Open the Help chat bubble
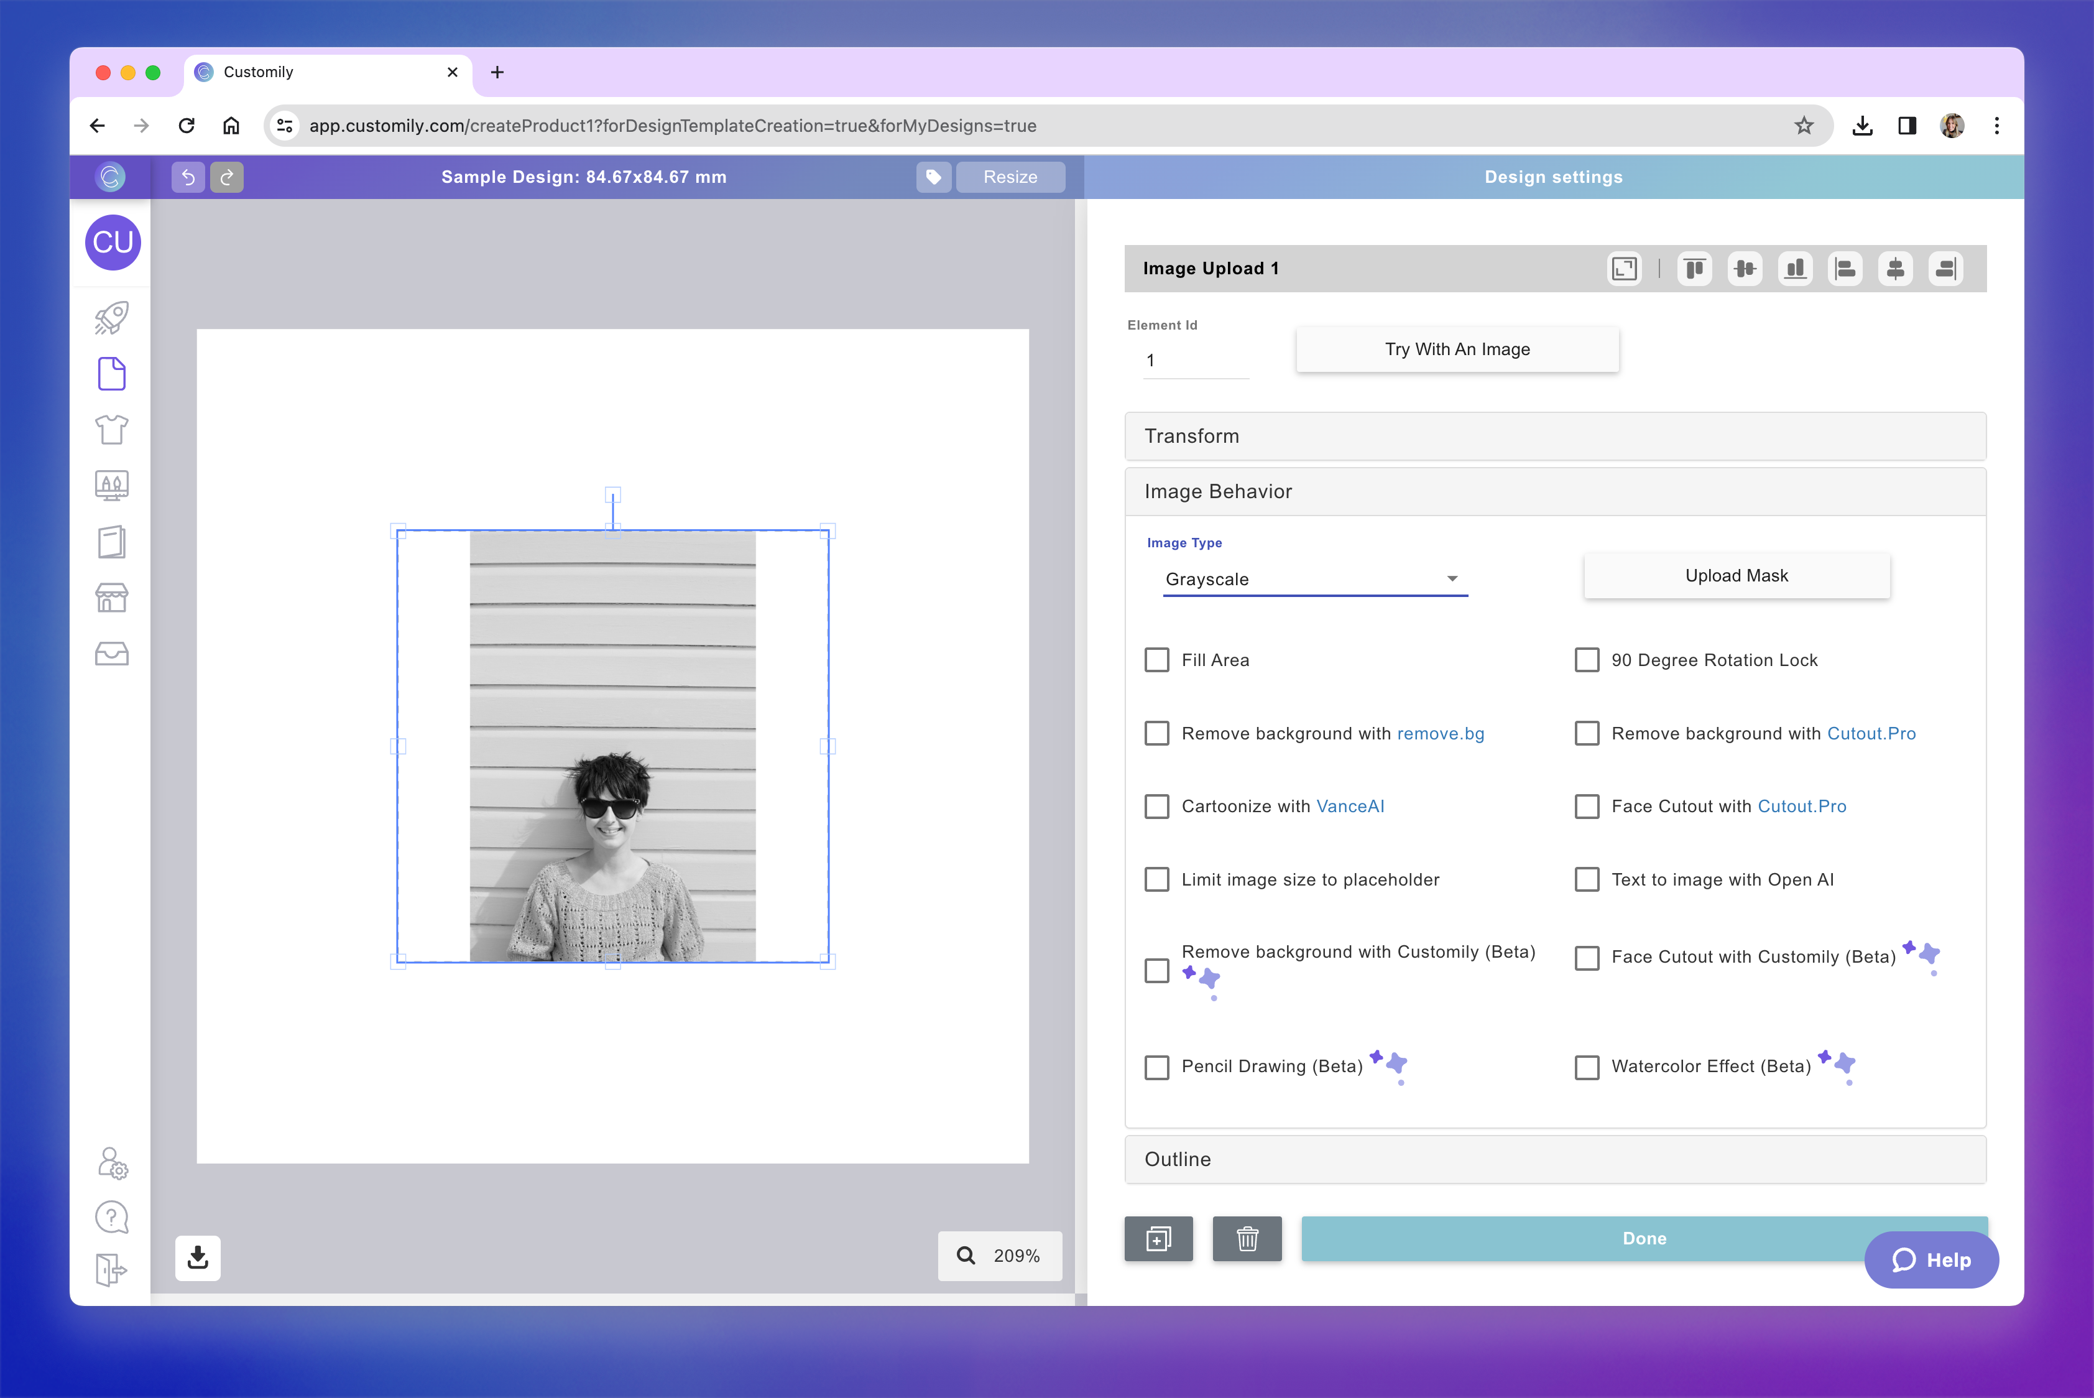 [x=1931, y=1260]
